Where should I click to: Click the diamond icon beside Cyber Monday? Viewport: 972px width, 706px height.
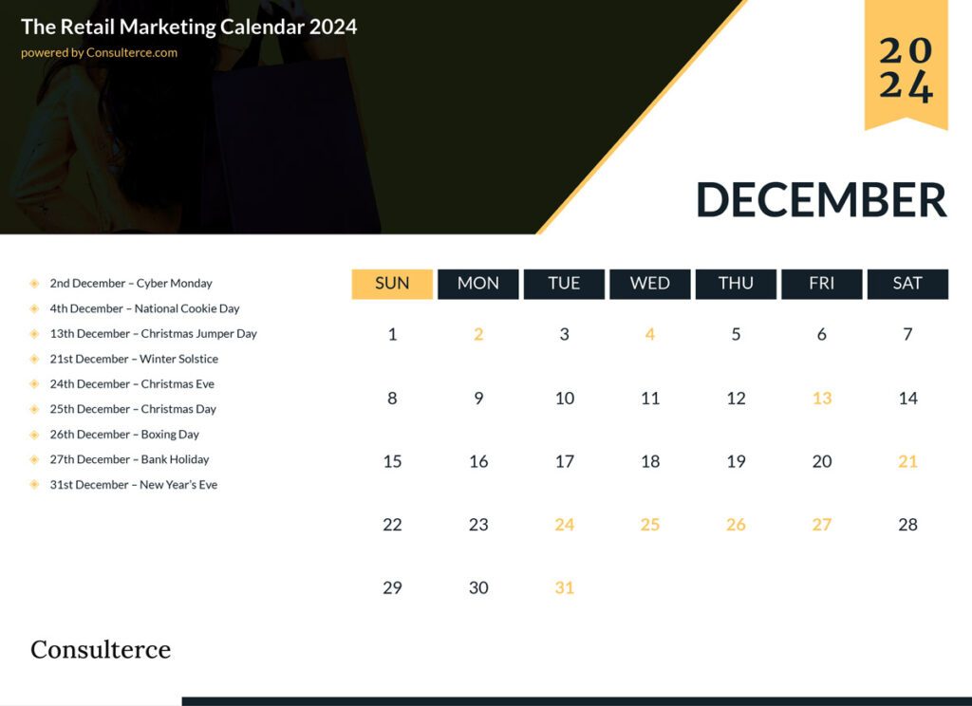click(x=34, y=283)
